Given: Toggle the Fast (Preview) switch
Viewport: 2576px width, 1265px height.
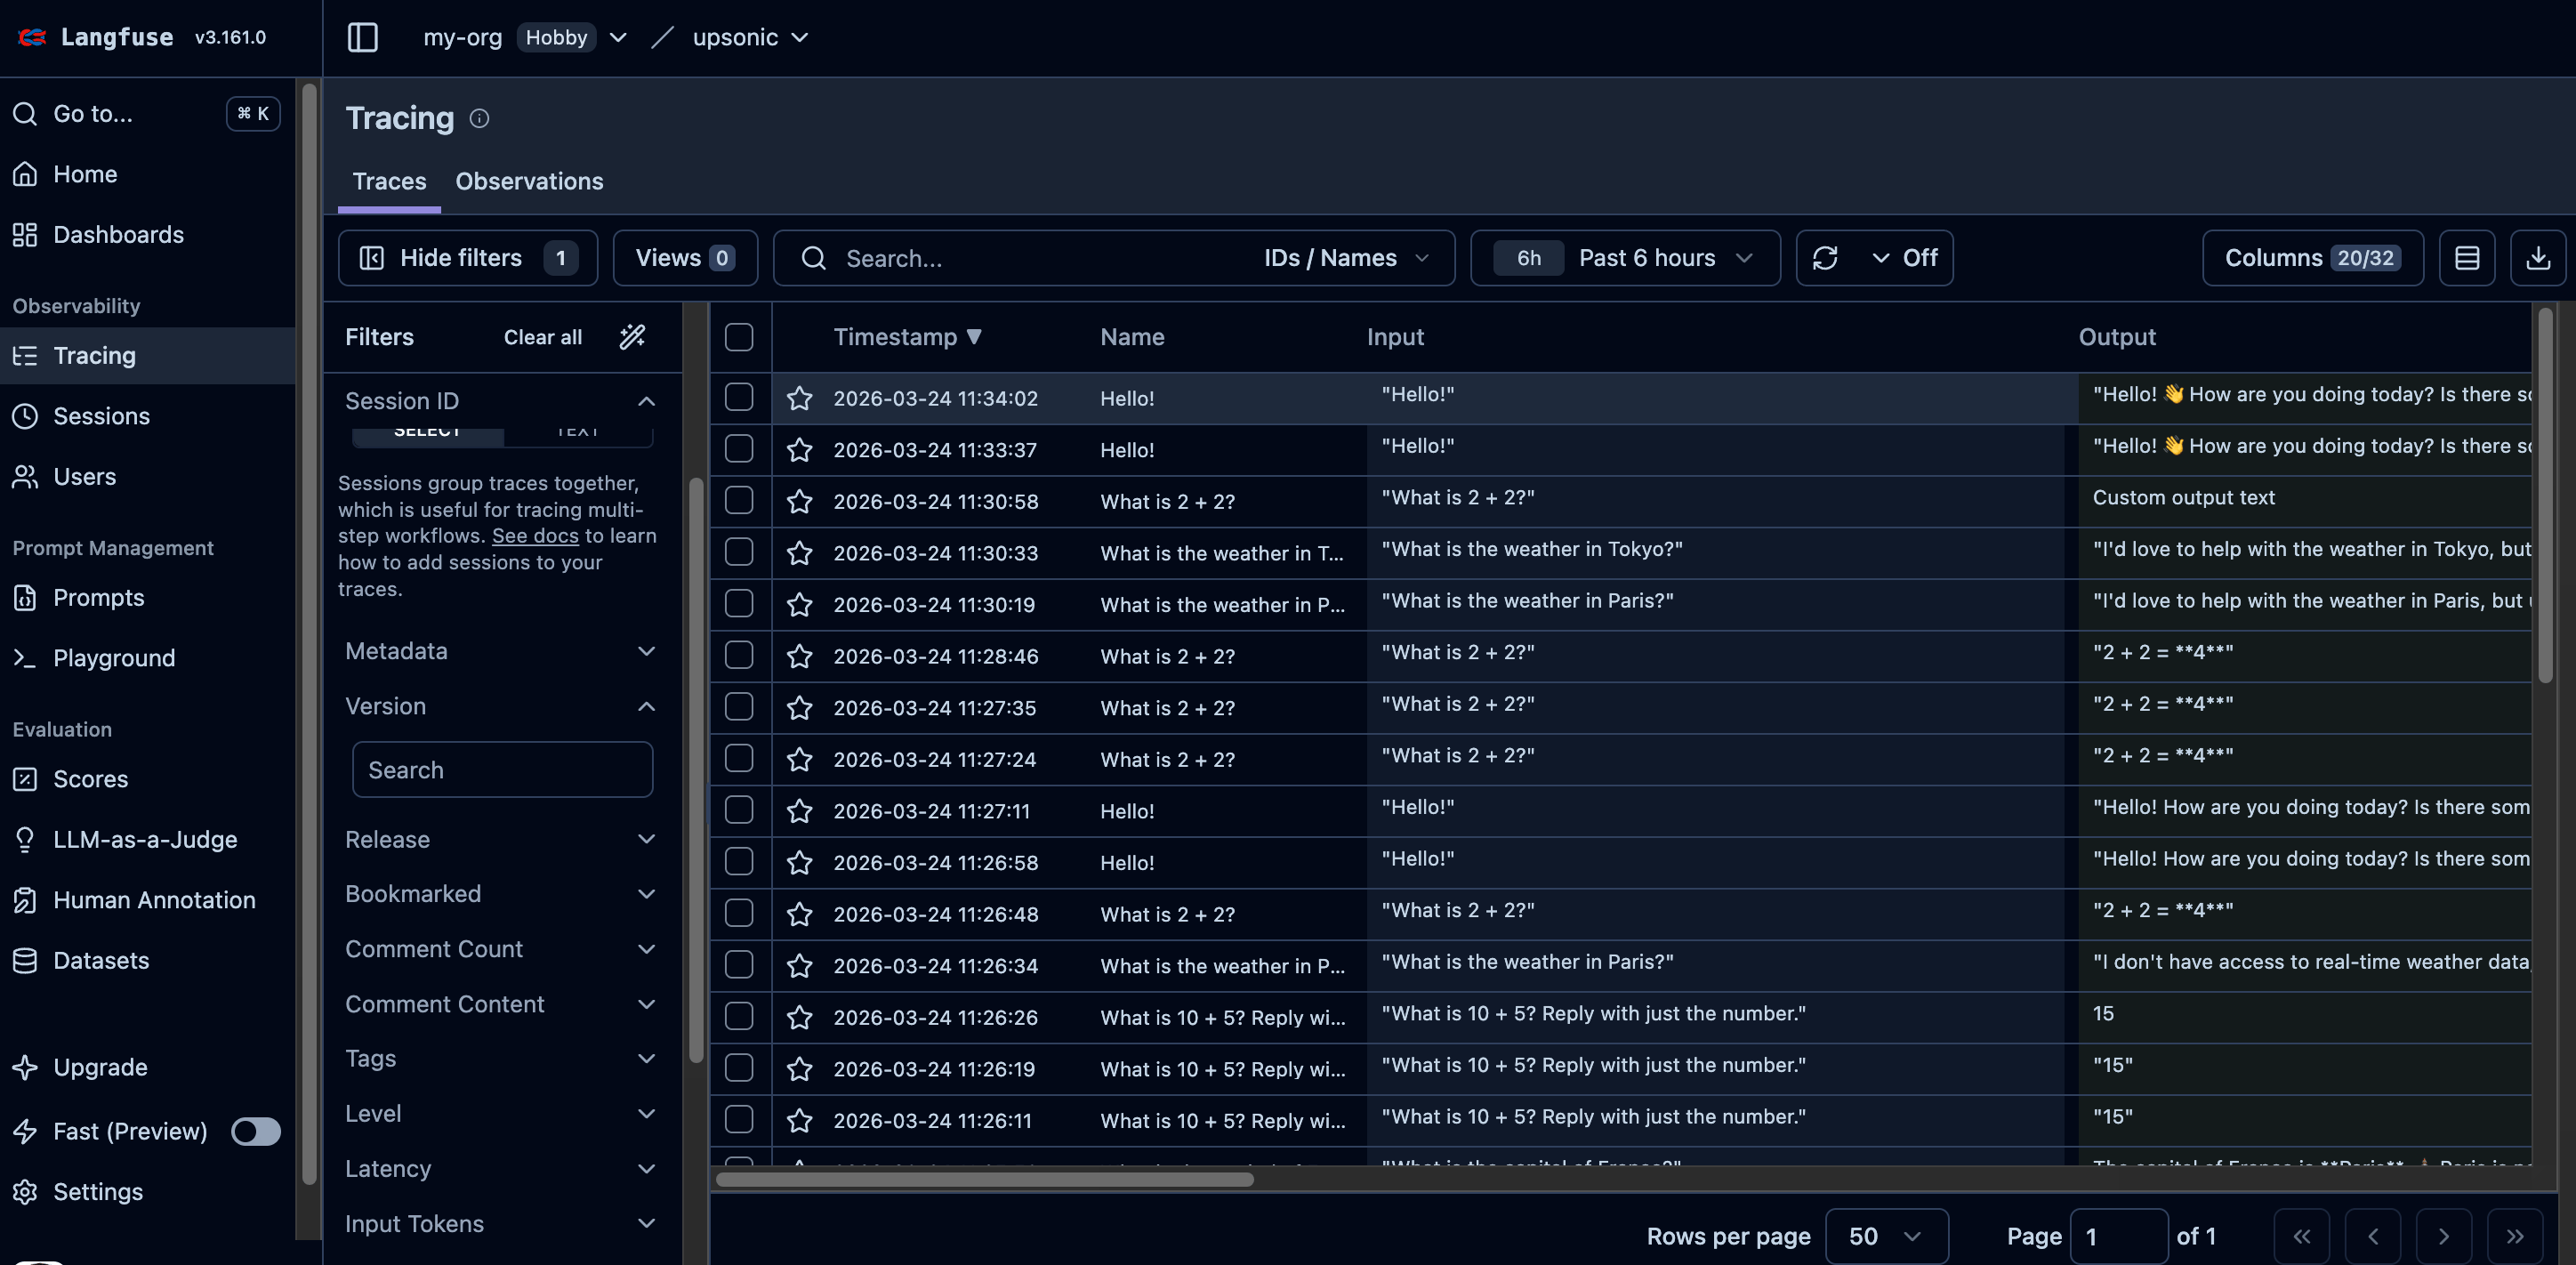Looking at the screenshot, I should [255, 1131].
